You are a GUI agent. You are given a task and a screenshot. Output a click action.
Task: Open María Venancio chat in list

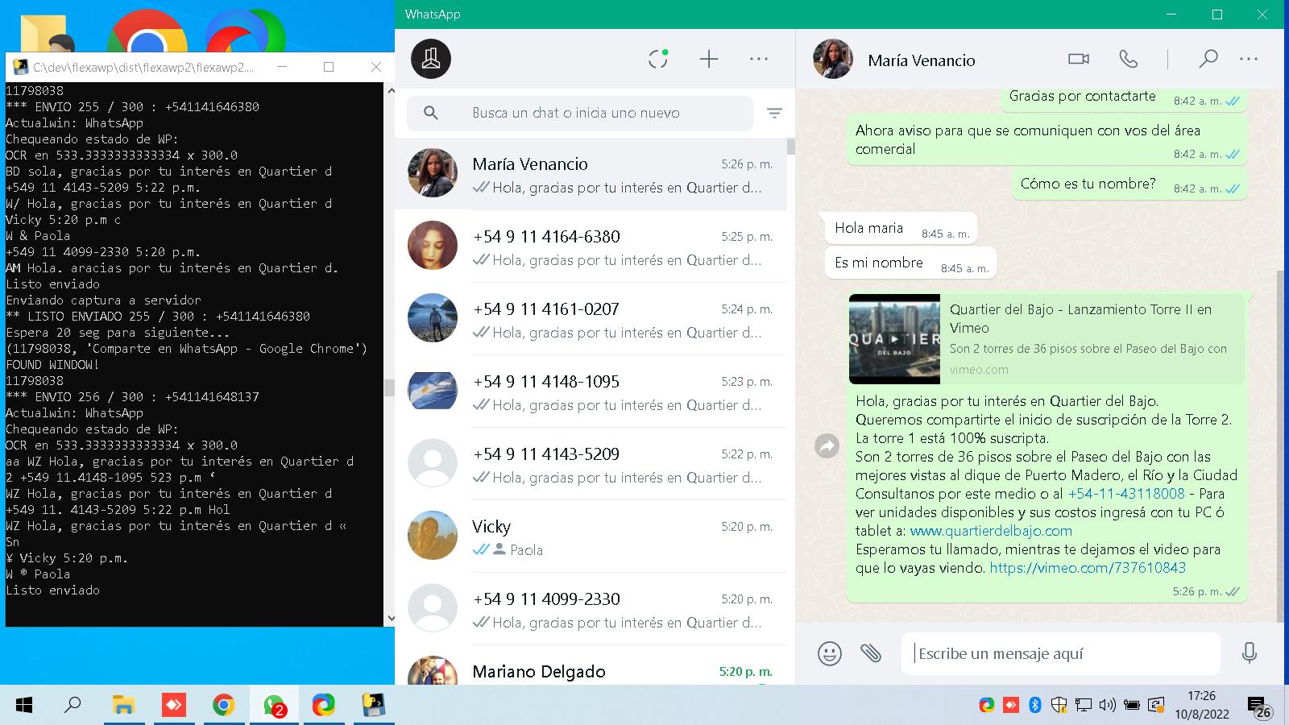coord(591,174)
